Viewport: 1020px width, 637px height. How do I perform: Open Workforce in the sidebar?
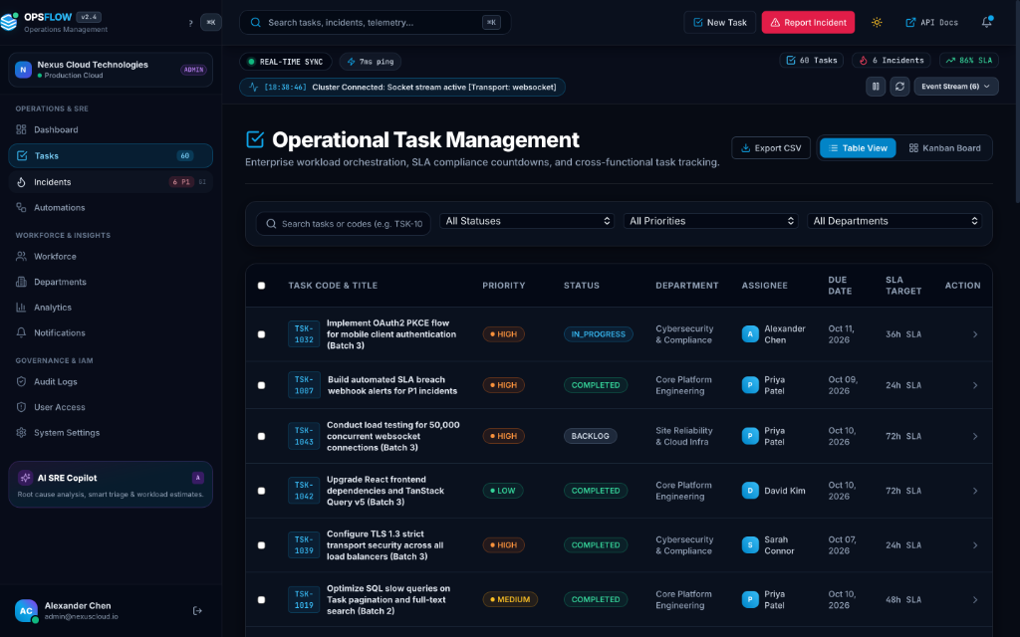click(111, 257)
